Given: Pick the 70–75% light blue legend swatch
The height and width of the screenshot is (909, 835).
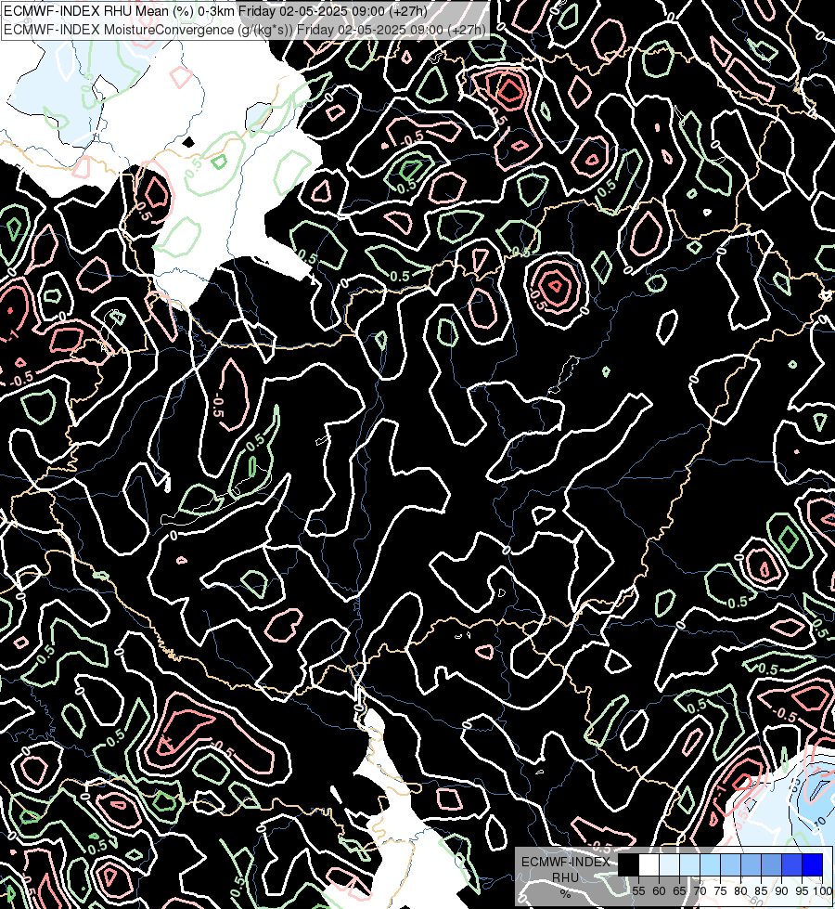Looking at the screenshot, I should 711,864.
